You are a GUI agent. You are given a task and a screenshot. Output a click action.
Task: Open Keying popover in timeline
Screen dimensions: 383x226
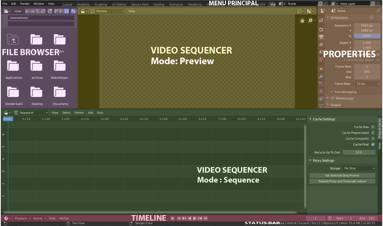(x=39, y=218)
